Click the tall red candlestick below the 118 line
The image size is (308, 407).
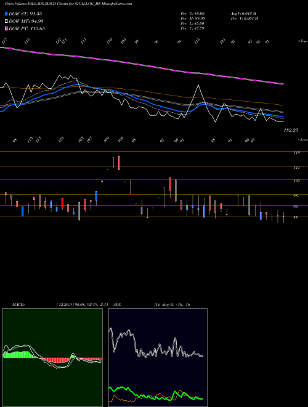coord(119,163)
